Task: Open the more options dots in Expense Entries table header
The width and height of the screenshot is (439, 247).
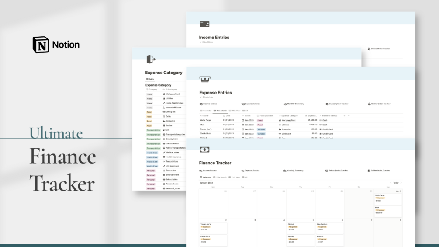Action: pyautogui.click(x=349, y=116)
